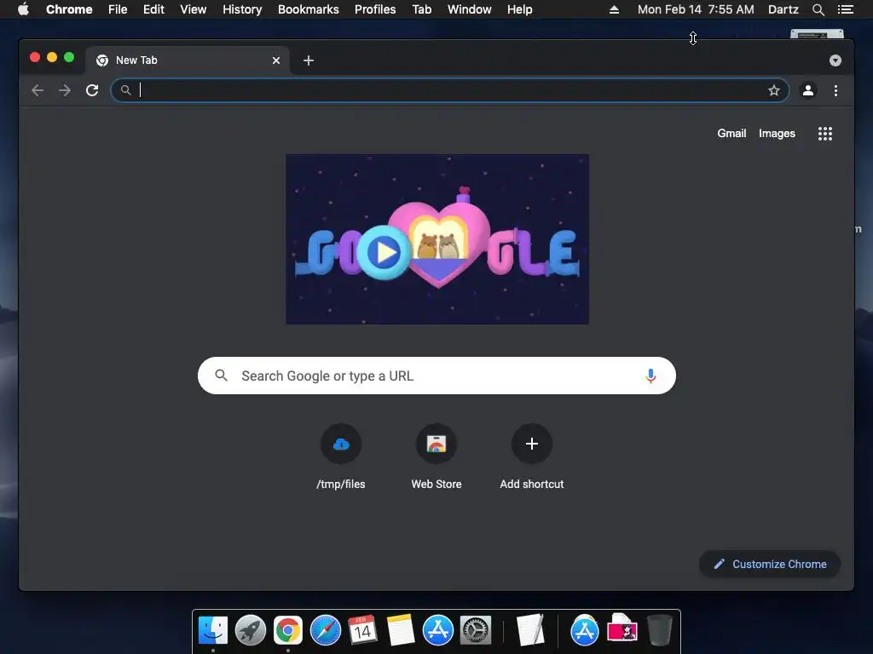Click the Chrome icon in the Dock
This screenshot has height=654, width=873.
(x=288, y=630)
